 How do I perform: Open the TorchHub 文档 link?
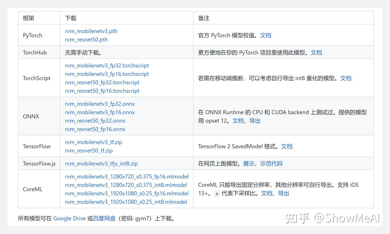[316, 52]
